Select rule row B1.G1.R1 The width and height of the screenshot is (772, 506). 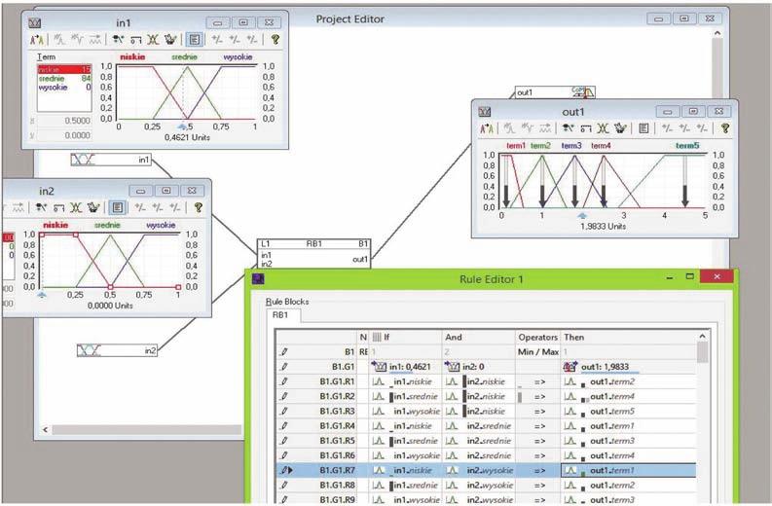point(486,381)
